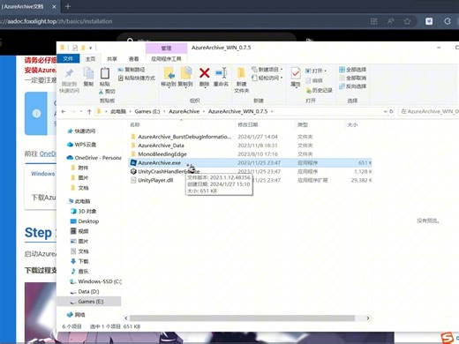Switch to the Share ribbon tab
This screenshot has height=344, width=459.
[112, 59]
